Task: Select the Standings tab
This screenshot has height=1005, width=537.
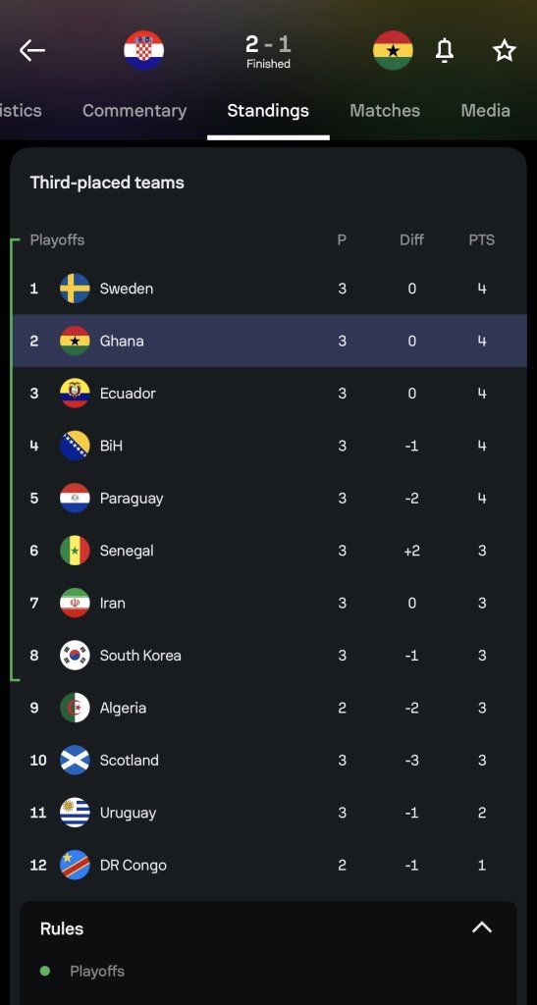Action: [x=268, y=110]
